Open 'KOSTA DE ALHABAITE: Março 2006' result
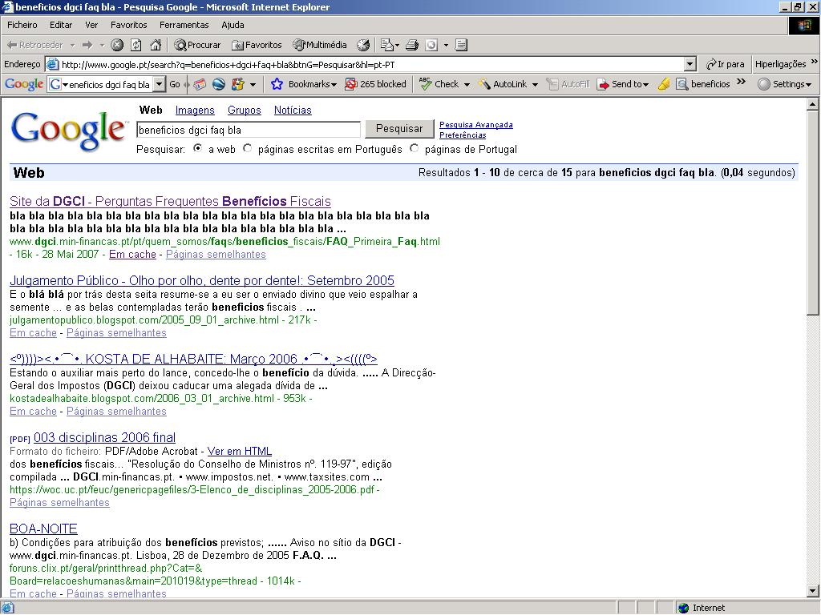 click(193, 359)
